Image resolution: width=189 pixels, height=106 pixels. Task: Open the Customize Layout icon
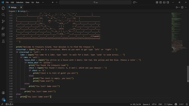click(157, 2)
